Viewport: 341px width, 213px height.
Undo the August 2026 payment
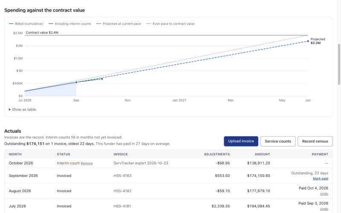[x=324, y=194]
